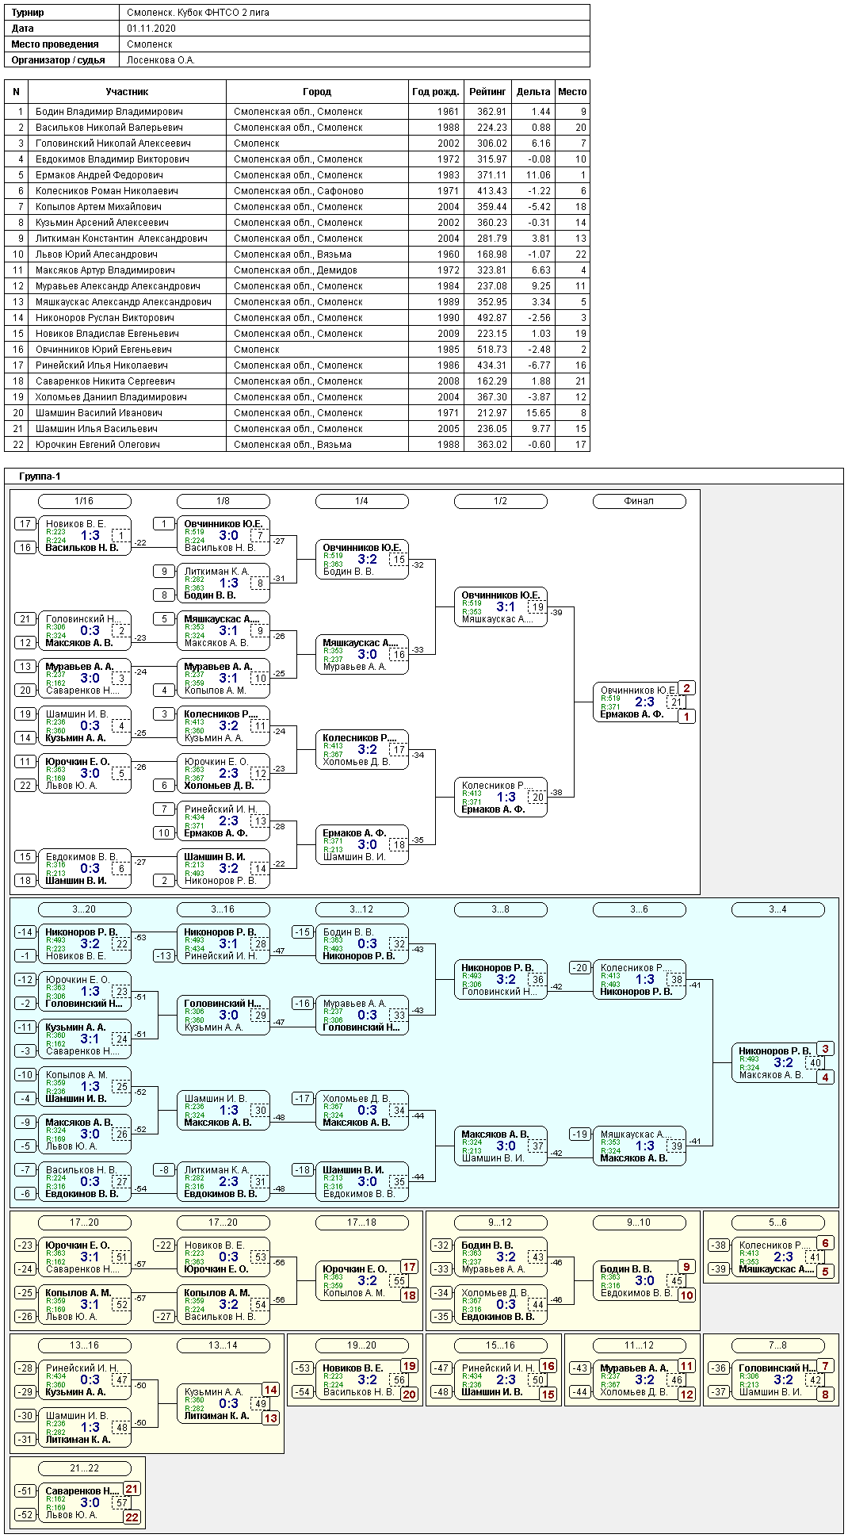This screenshot has width=848, height=1538.
Task: Click the date value 01.11.2020
Action: tap(151, 29)
